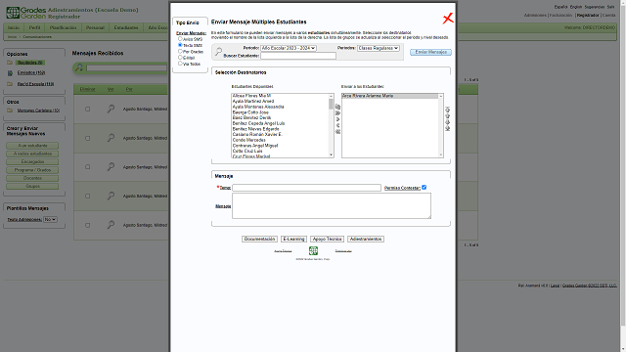Screen dimensions: 626x352
Task: Click the Recid Escuela folder icon
Action: pos(10,84)
